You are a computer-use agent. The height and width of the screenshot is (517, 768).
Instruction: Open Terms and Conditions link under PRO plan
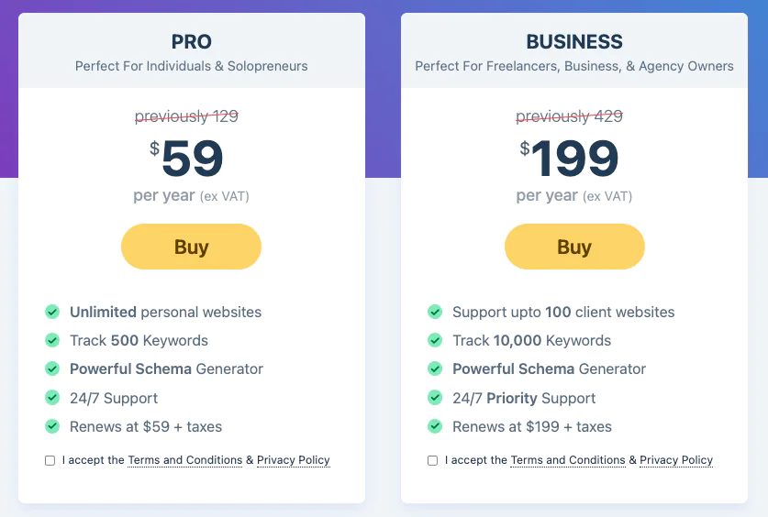pos(185,460)
